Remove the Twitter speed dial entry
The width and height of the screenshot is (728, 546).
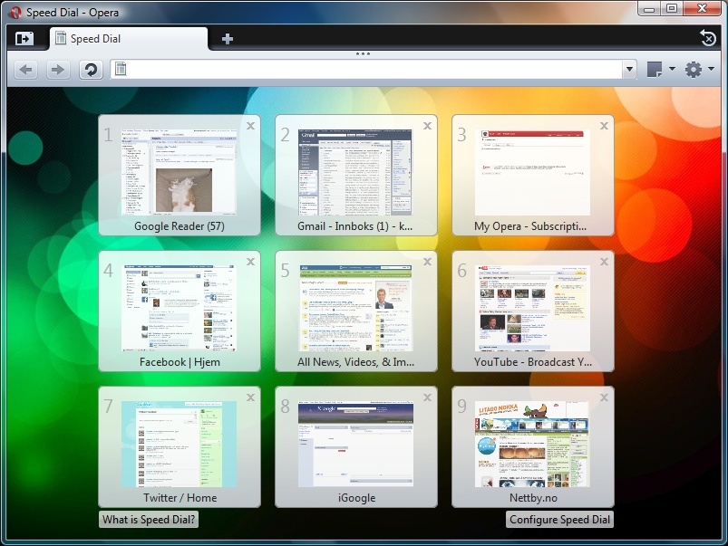(x=251, y=398)
